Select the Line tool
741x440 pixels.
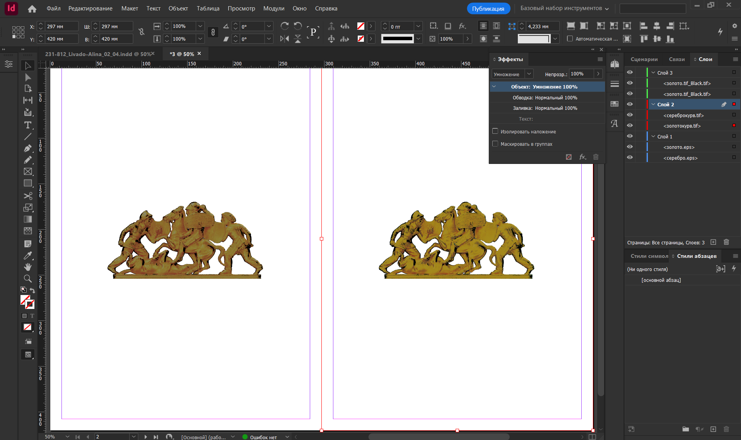pyautogui.click(x=28, y=136)
